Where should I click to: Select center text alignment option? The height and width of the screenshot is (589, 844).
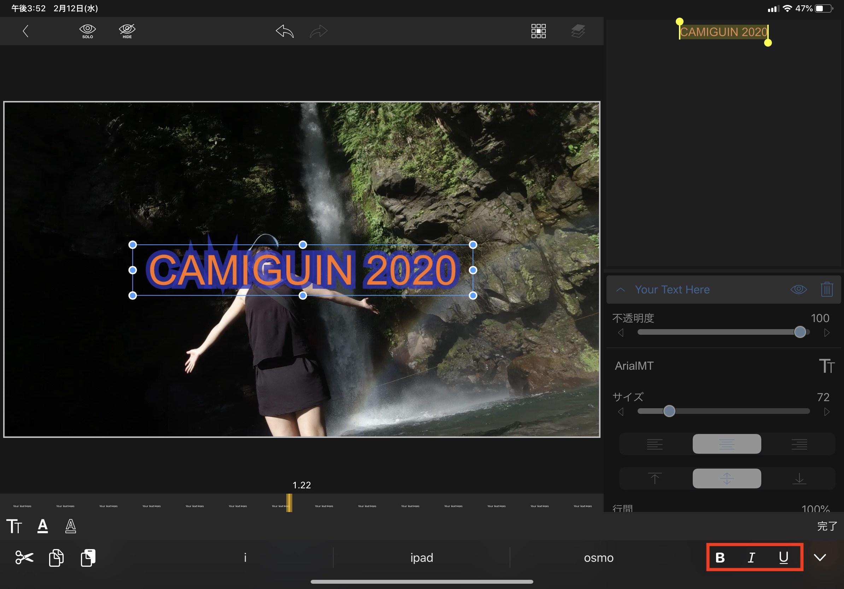pyautogui.click(x=727, y=444)
